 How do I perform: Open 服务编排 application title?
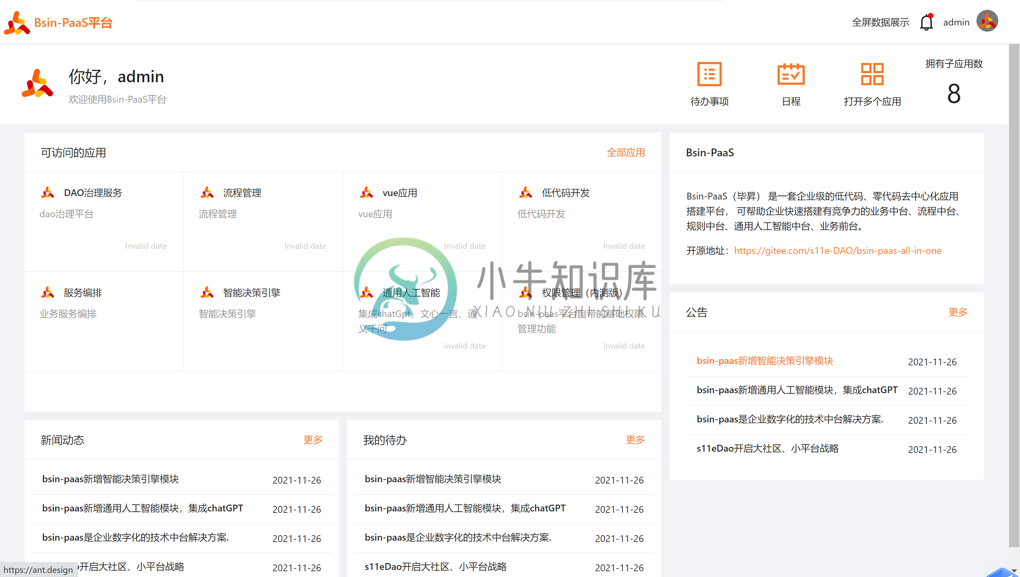click(83, 293)
